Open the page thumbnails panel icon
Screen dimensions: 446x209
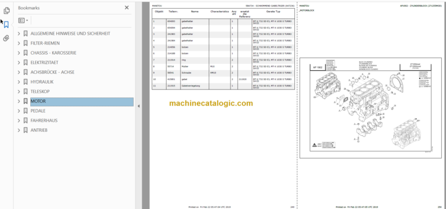6,11
